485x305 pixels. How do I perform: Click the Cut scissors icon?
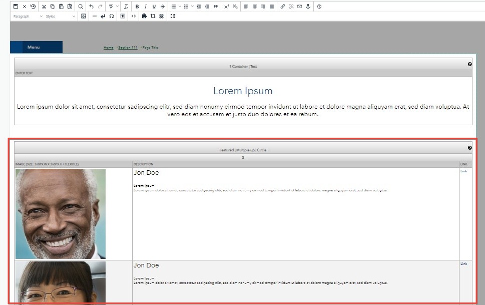tap(44, 6)
